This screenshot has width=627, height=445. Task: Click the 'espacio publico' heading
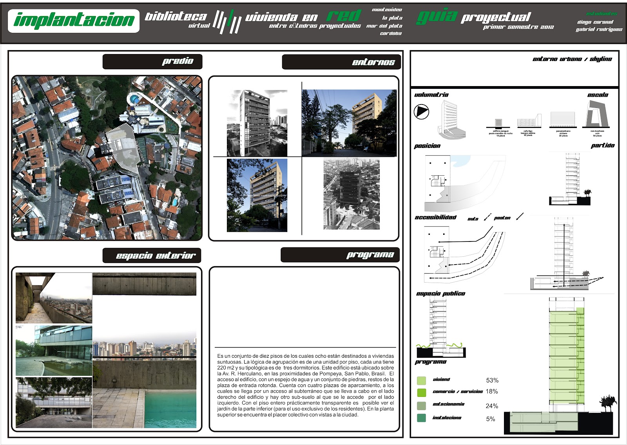click(440, 294)
